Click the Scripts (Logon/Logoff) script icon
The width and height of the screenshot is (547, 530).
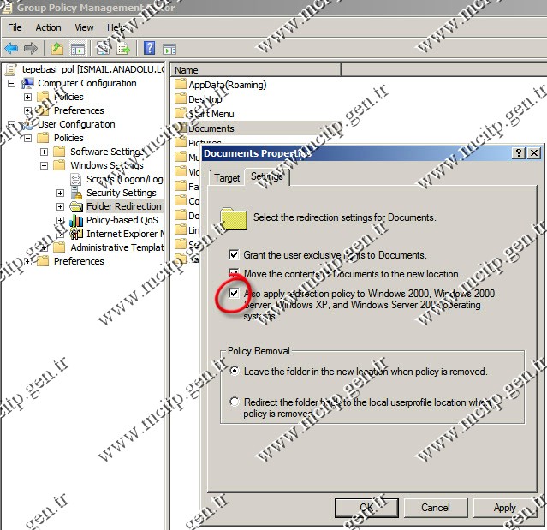click(75, 179)
